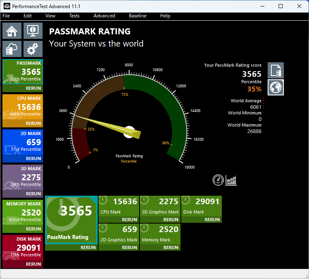Image resolution: width=309 pixels, height=279 pixels.
Task: Rerun the 2D Graphics Mark bottom tile
Action: (129, 247)
